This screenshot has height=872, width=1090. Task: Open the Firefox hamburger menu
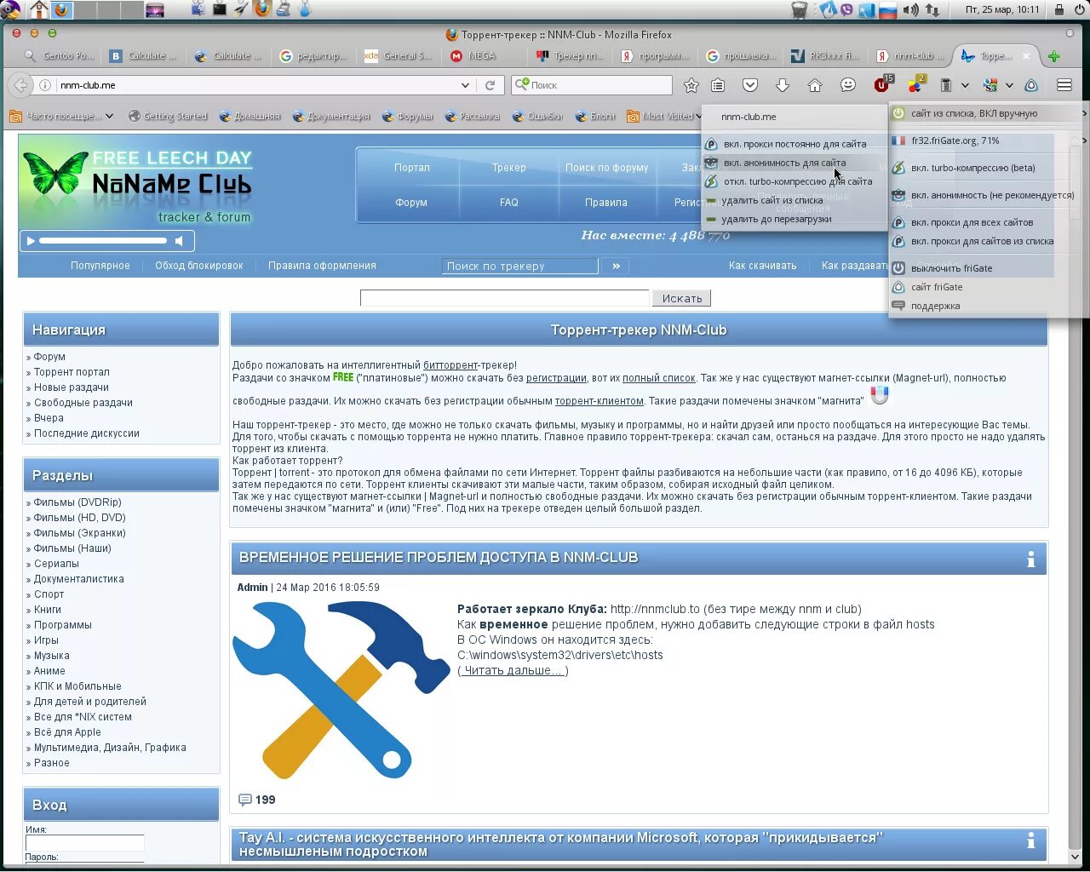tap(1064, 85)
